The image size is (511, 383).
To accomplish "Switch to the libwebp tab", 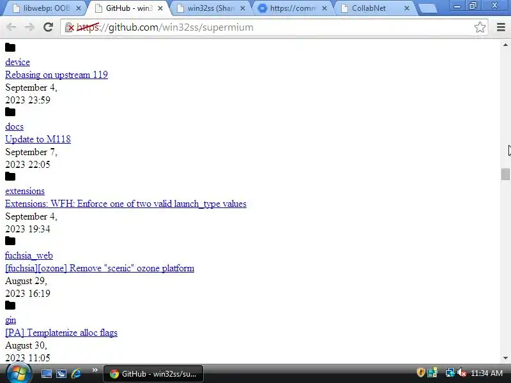I will [x=46, y=8].
